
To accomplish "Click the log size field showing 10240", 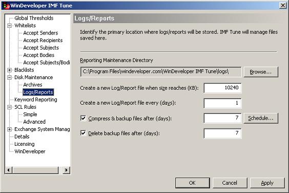I will (x=223, y=88).
